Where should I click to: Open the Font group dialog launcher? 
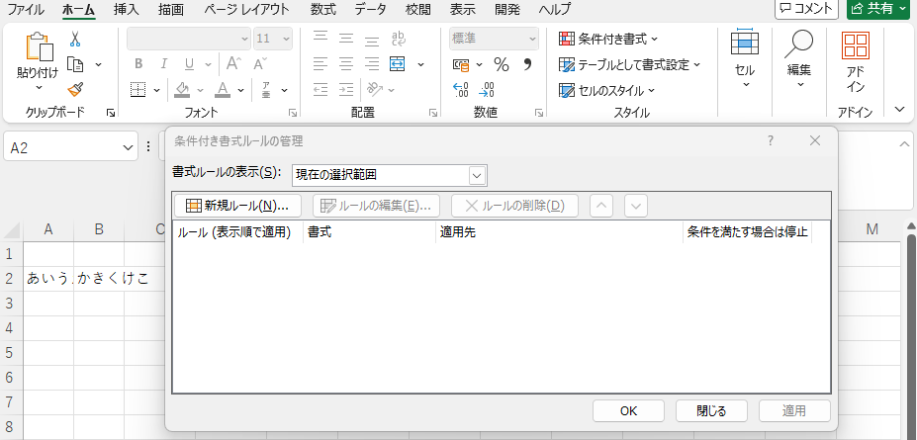tap(293, 113)
